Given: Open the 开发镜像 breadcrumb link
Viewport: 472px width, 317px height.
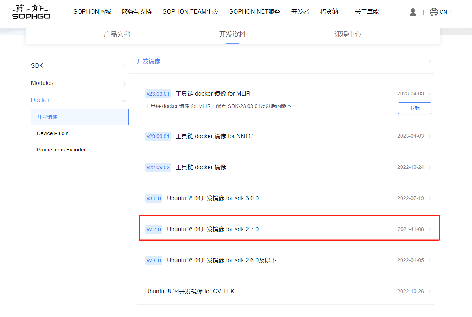Looking at the screenshot, I should click(148, 61).
